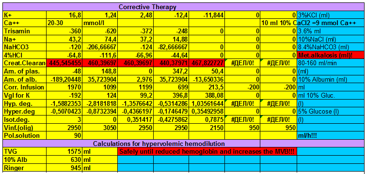Click the Trisamin value -360 cell

coord(64,31)
